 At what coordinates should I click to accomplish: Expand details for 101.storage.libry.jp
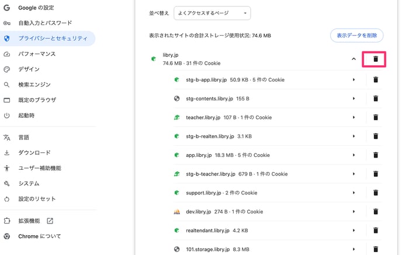(x=354, y=249)
